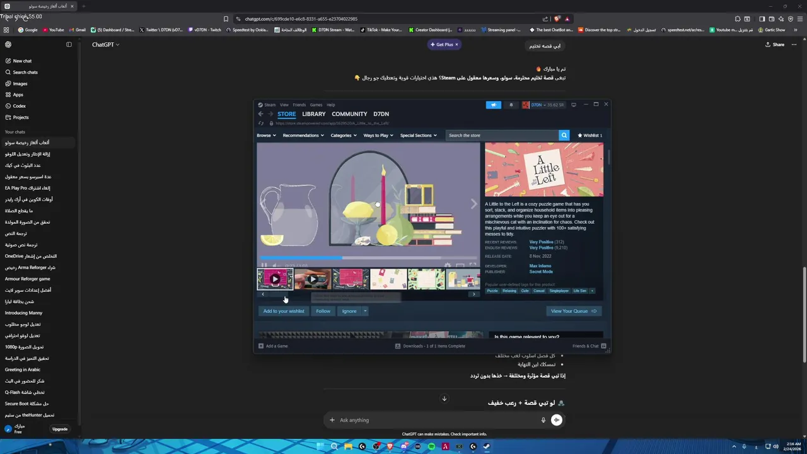Viewport: 807px width, 454px height.
Task: Open File Explorer from the taskbar
Action: (348, 446)
